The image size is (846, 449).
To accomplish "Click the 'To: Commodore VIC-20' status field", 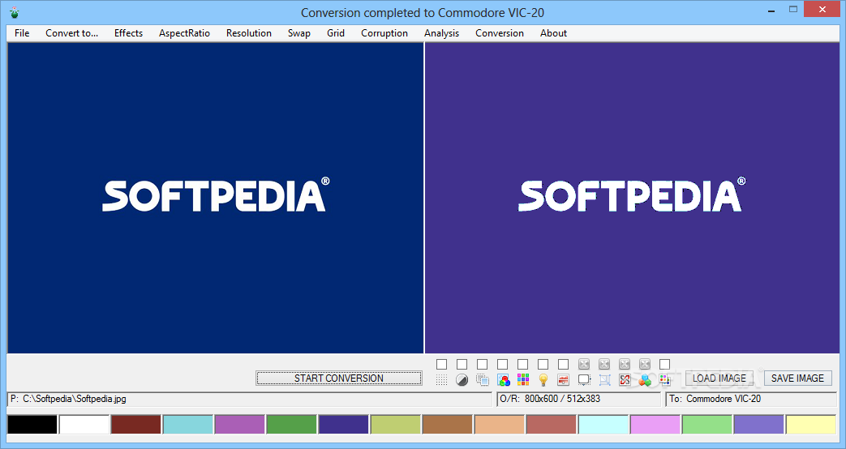I will pyautogui.click(x=751, y=399).
